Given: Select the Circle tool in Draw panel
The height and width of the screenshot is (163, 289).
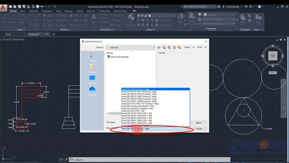Looking at the screenshot, I should 21,19.
